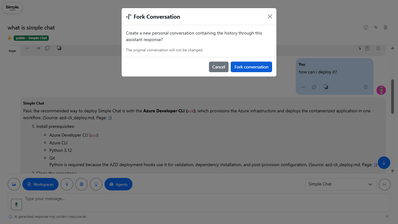Confirm with the Fork conversation button
Screen dimensions: 398x224
point(251,67)
